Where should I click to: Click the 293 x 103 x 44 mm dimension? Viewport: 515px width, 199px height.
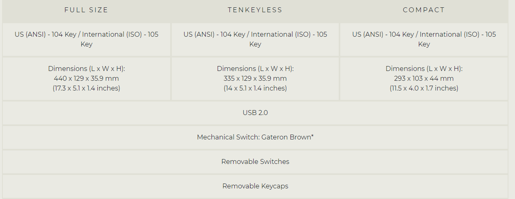point(424,78)
